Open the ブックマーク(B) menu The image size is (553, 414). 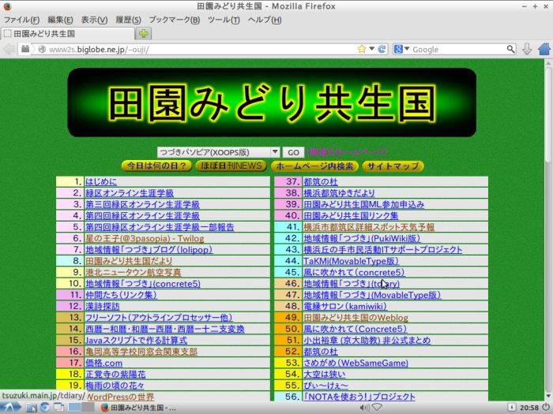click(x=174, y=19)
